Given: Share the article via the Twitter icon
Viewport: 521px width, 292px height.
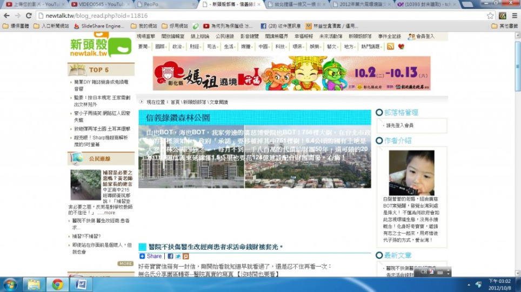Looking at the screenshot, I should [x=178, y=256].
